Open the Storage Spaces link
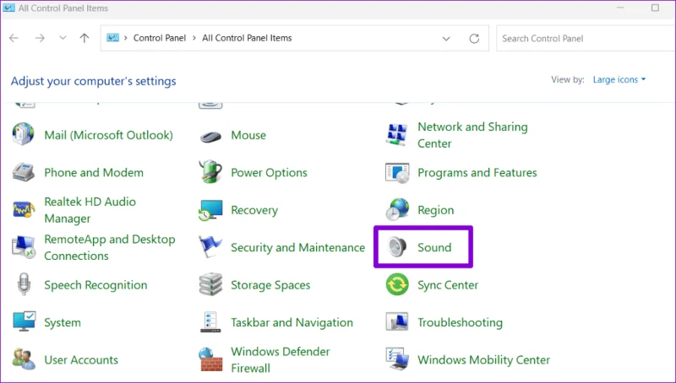 coord(270,285)
